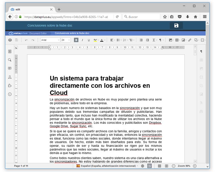The width and height of the screenshot is (216, 172).
Task: Undo the last action
Action: 26,40
